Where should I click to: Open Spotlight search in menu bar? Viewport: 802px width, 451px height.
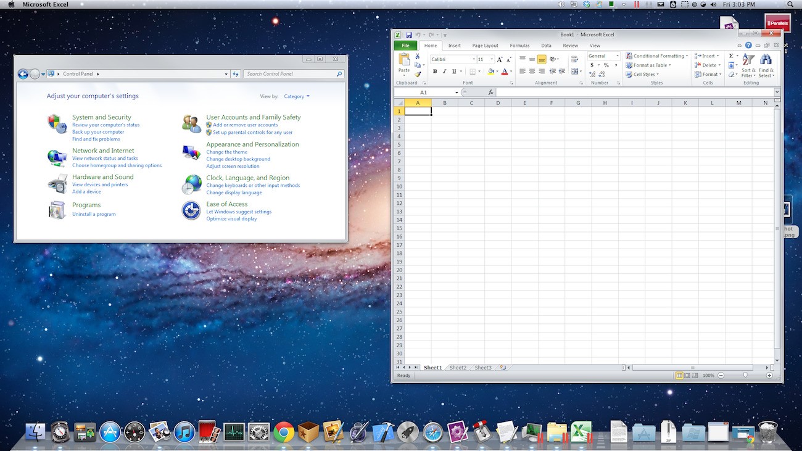tap(790, 4)
